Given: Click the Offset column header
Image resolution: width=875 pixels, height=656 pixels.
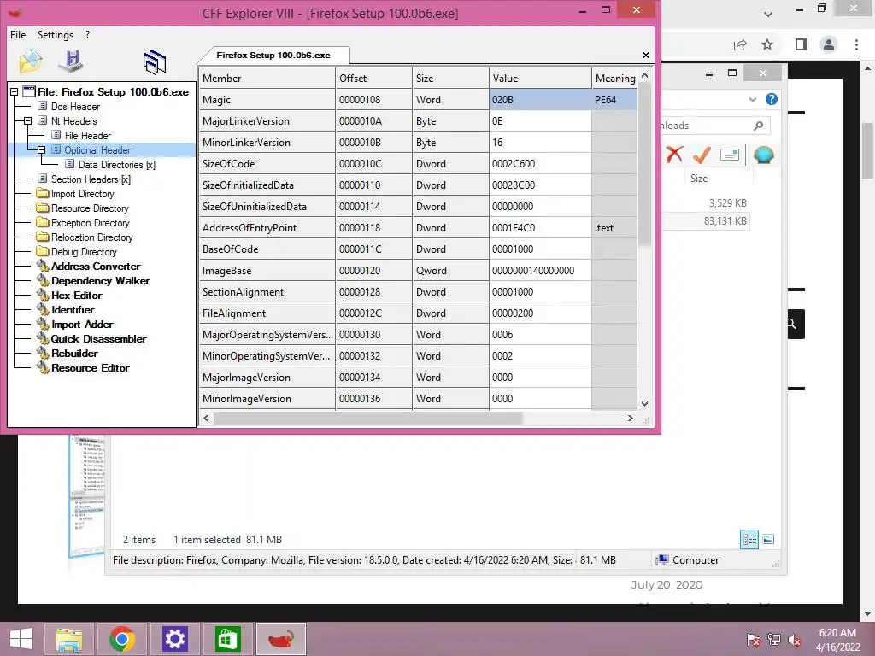Looking at the screenshot, I should click(374, 78).
